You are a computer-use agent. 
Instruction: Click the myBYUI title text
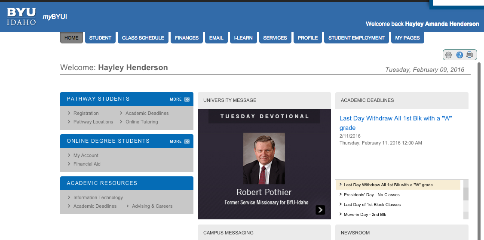point(55,16)
